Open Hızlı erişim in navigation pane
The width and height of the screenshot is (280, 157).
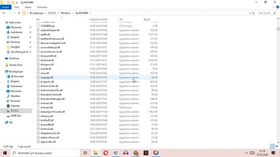15,22
